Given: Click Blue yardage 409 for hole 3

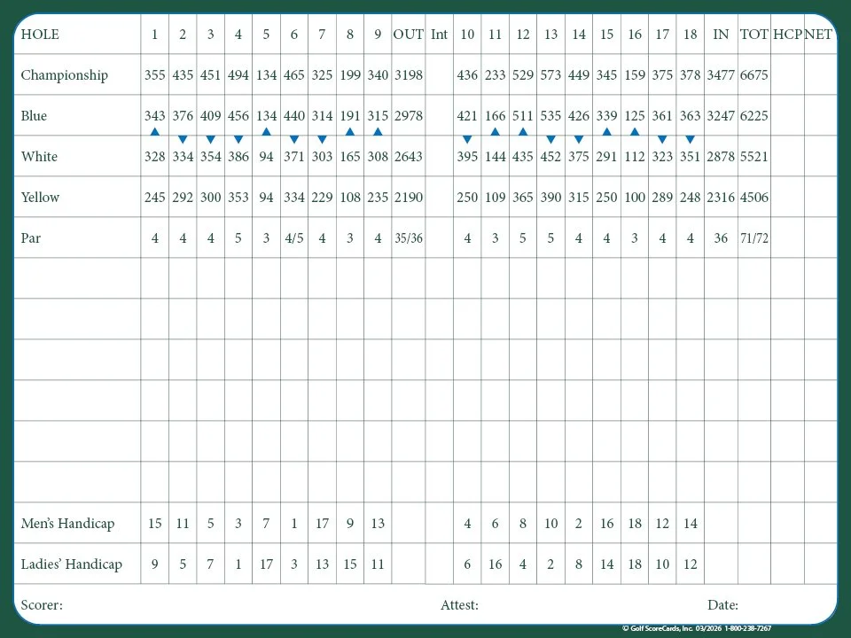Looking at the screenshot, I should click(x=211, y=115).
